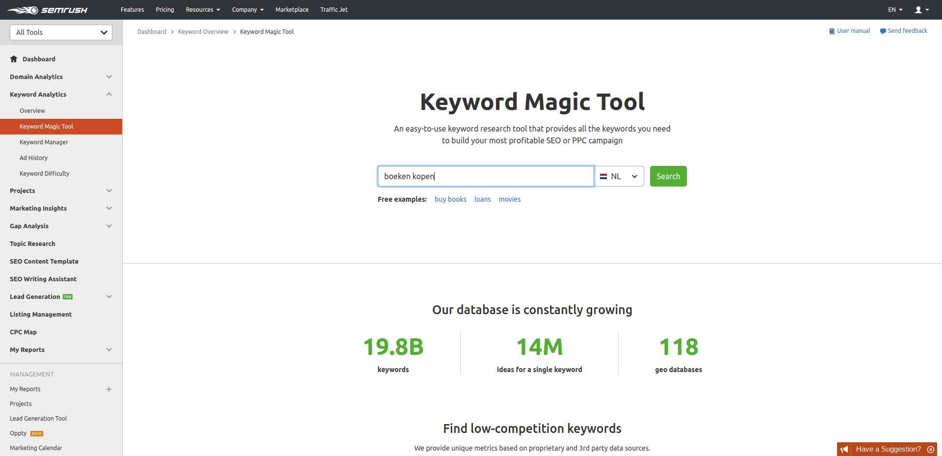Image resolution: width=942 pixels, height=456 pixels.
Task: Open My Reports under Management
Action: point(25,389)
